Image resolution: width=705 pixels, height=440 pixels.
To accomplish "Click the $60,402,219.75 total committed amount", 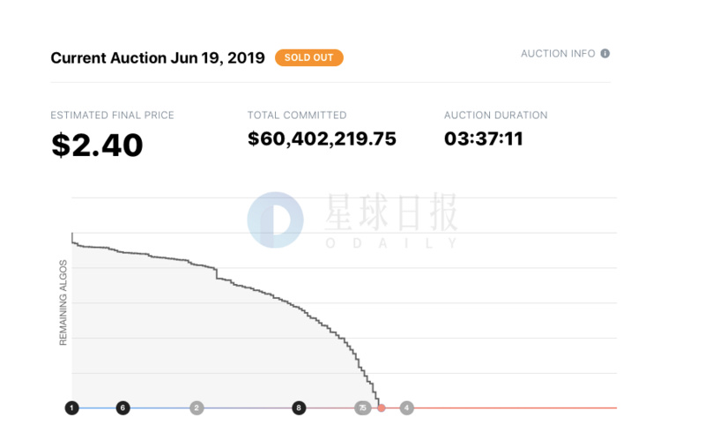I will [322, 138].
